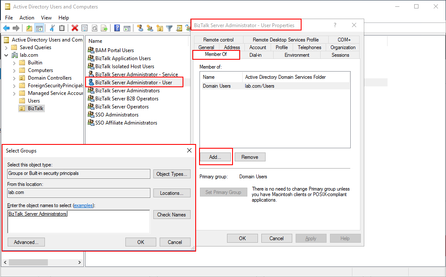Open the examples link
This screenshot has height=277, width=446.
(83, 205)
